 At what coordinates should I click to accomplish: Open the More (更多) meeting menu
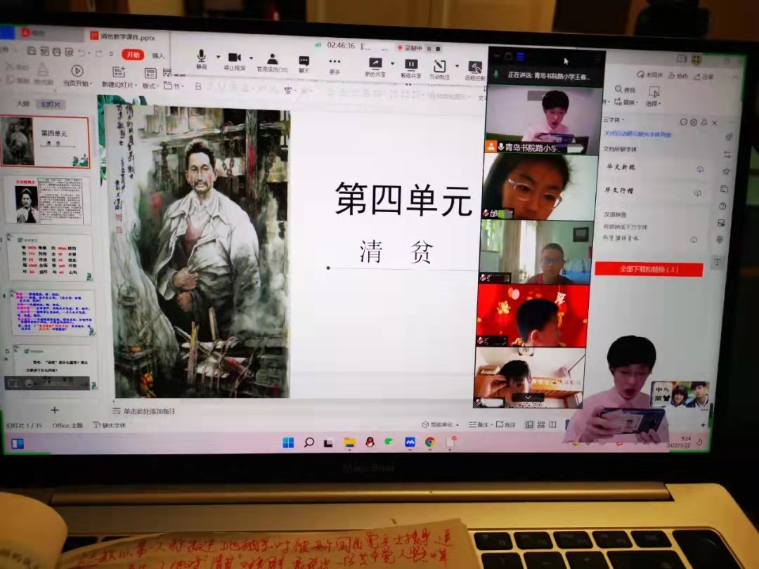[335, 65]
